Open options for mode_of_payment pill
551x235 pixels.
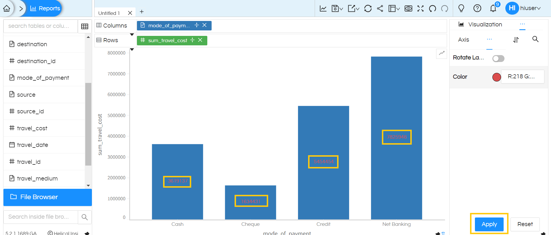197,25
